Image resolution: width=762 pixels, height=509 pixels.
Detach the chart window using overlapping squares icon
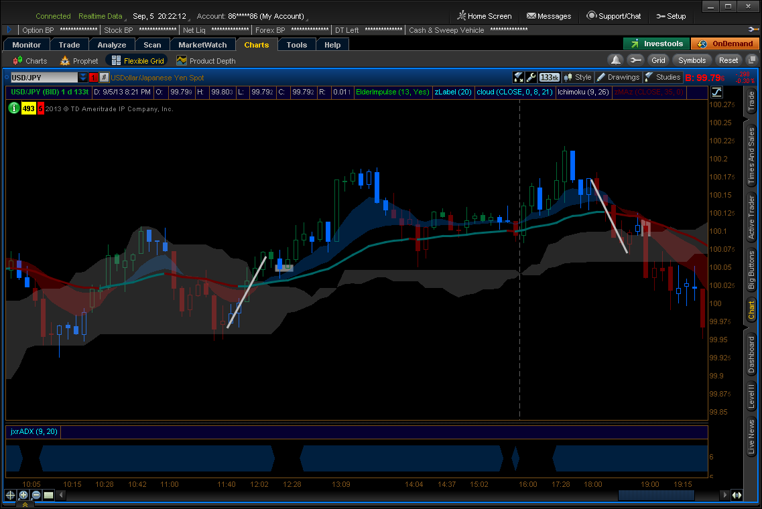coord(751,60)
